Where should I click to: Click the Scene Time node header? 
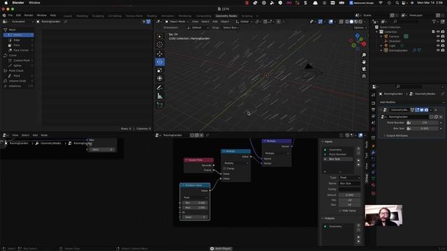[198, 160]
